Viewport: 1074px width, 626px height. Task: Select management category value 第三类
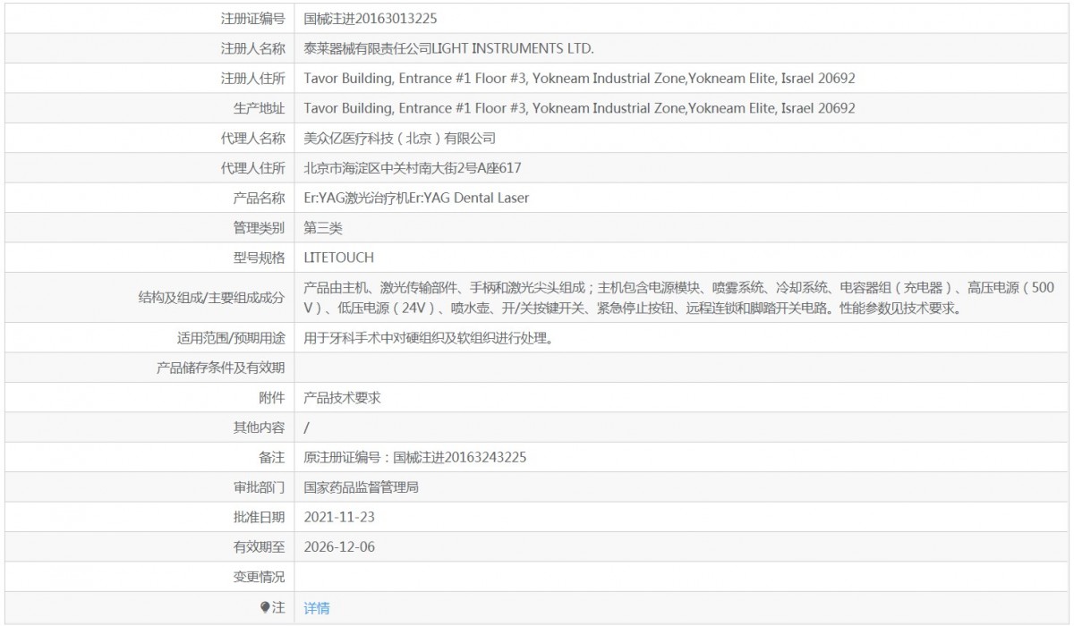pos(323,228)
